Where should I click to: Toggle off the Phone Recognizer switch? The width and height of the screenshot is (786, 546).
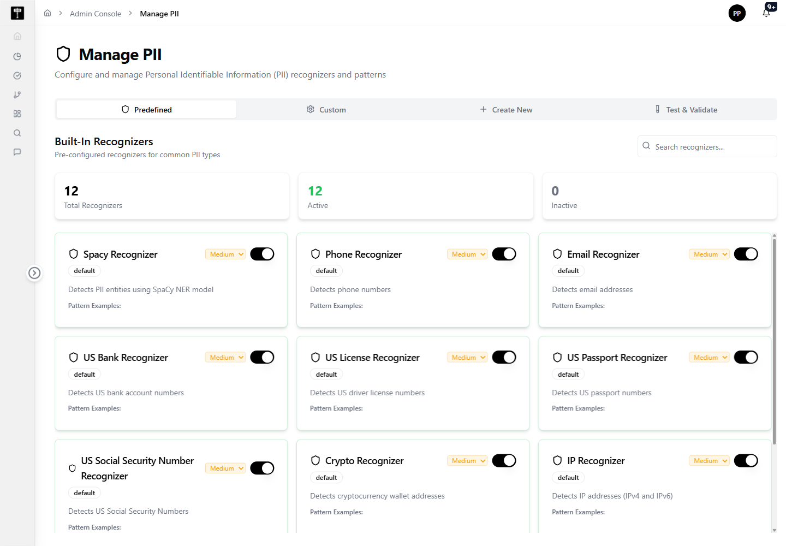click(504, 254)
